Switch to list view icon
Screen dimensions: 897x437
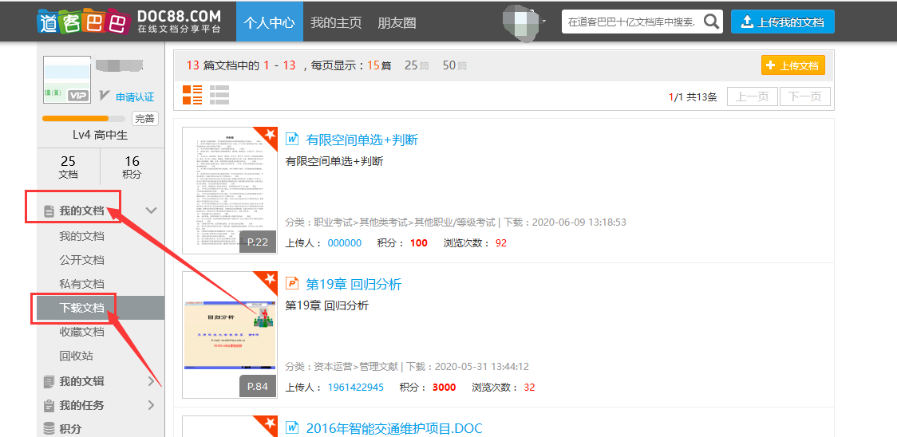pyautogui.click(x=219, y=95)
